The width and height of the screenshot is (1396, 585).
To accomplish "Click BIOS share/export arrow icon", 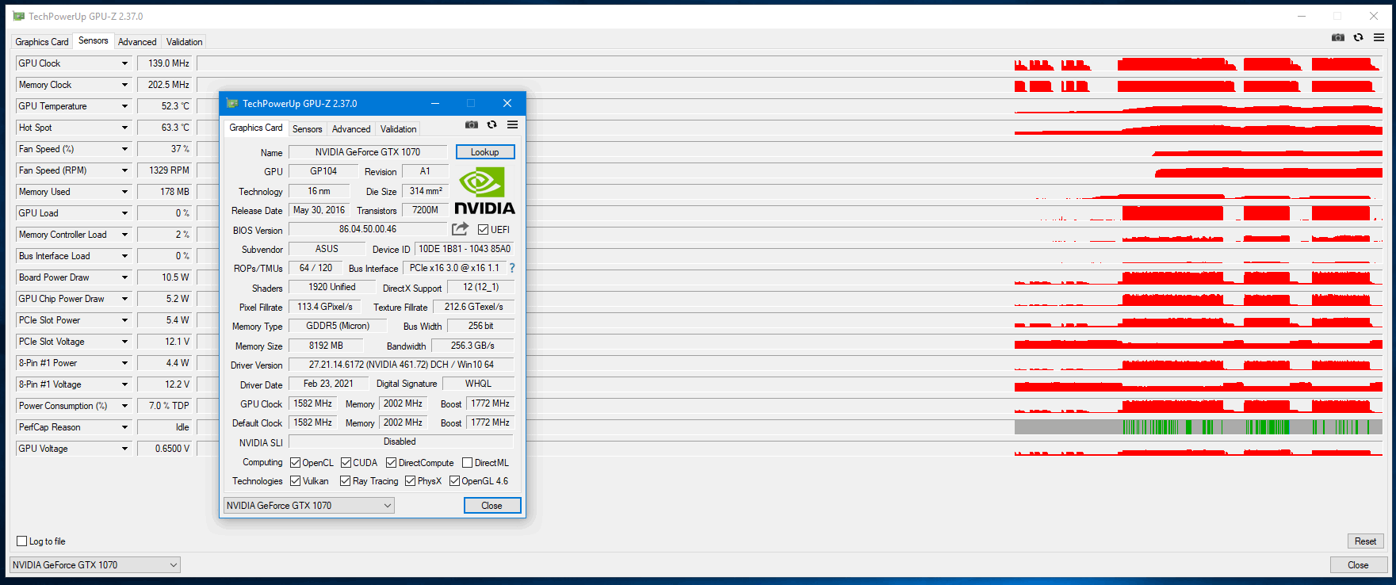I will [x=460, y=229].
